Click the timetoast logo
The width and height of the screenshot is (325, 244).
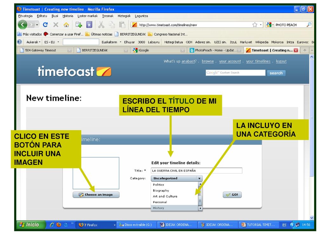coord(74,71)
